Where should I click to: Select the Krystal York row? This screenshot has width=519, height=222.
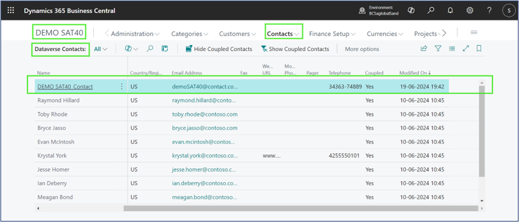point(241,156)
